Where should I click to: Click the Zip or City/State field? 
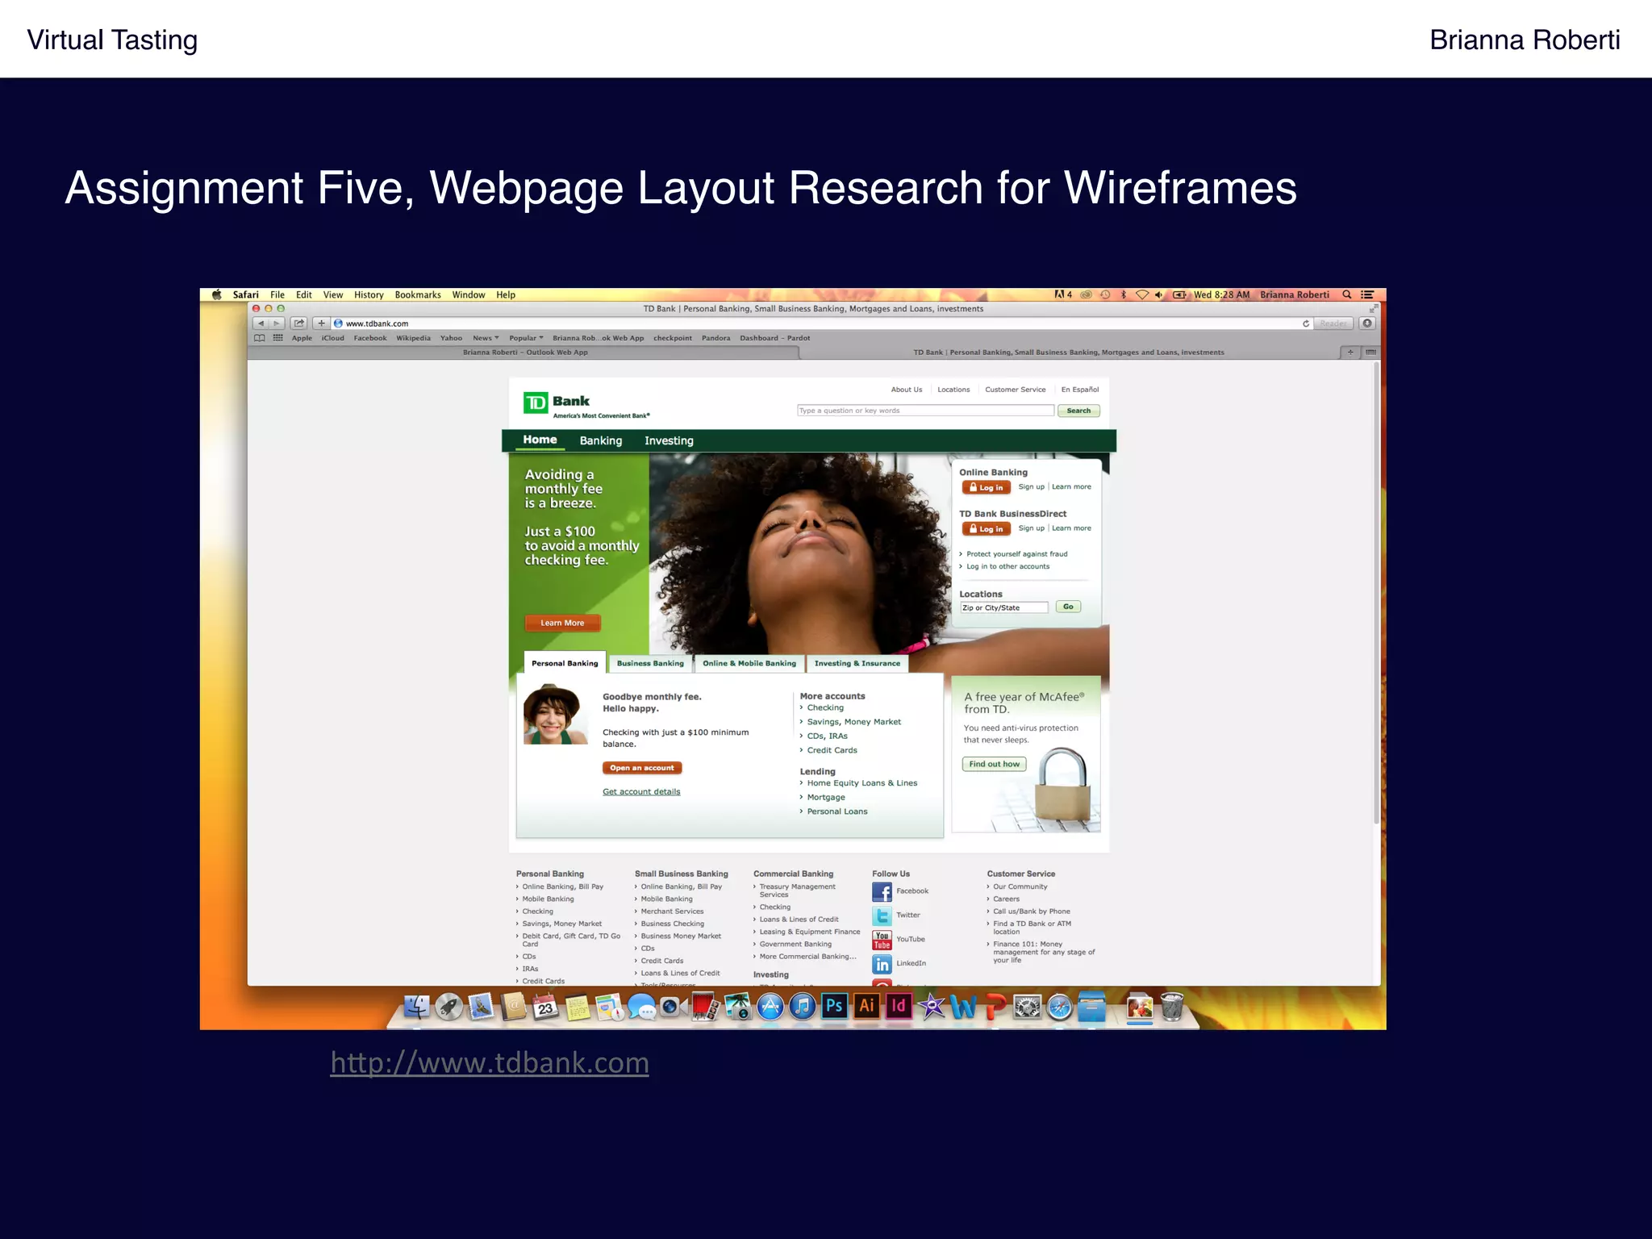point(1003,607)
